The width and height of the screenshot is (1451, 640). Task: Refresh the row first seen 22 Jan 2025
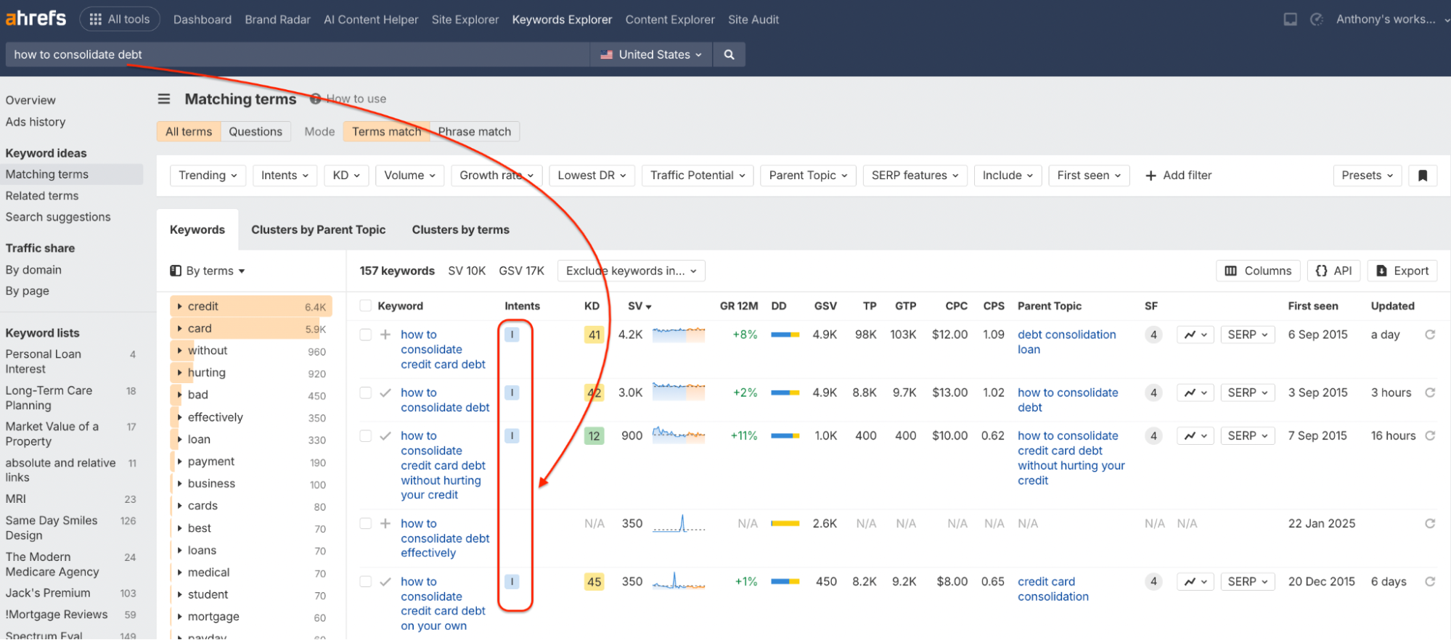click(1430, 524)
